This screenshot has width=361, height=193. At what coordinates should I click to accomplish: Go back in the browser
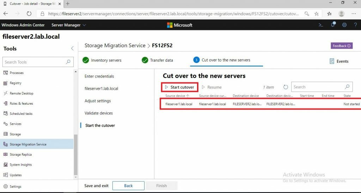pyautogui.click(x=6, y=14)
